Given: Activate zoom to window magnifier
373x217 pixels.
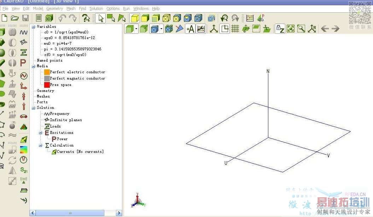Looking at the screenshot, I should (x=301, y=29).
